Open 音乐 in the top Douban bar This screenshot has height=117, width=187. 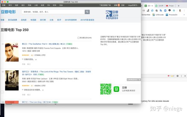tap(23, 5)
